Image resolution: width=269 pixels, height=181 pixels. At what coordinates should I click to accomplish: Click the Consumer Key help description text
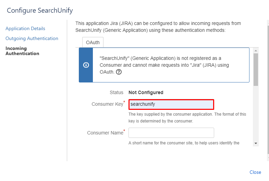point(187,117)
